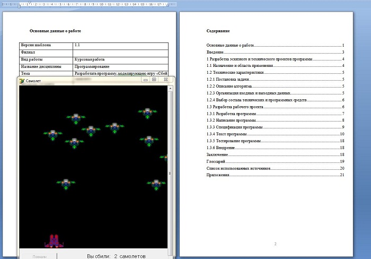The image size is (371, 259).
Task: Click the first line indent marker on ruler
Action: [x=29, y=3]
